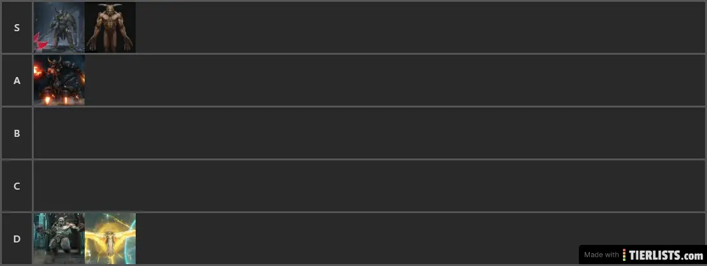Click the colored dots icon beside TIERLISTS
The image size is (707, 266).
[x=624, y=255]
